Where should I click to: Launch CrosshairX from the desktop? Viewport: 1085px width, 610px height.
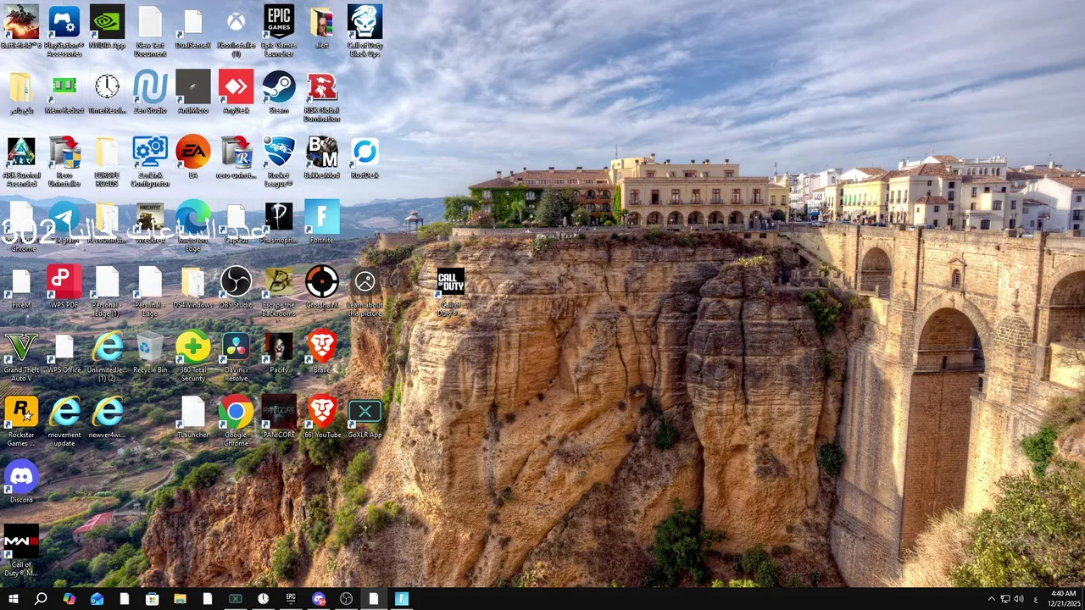(322, 287)
